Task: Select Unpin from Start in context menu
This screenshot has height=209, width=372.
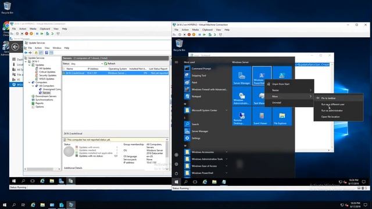Action: pos(289,84)
